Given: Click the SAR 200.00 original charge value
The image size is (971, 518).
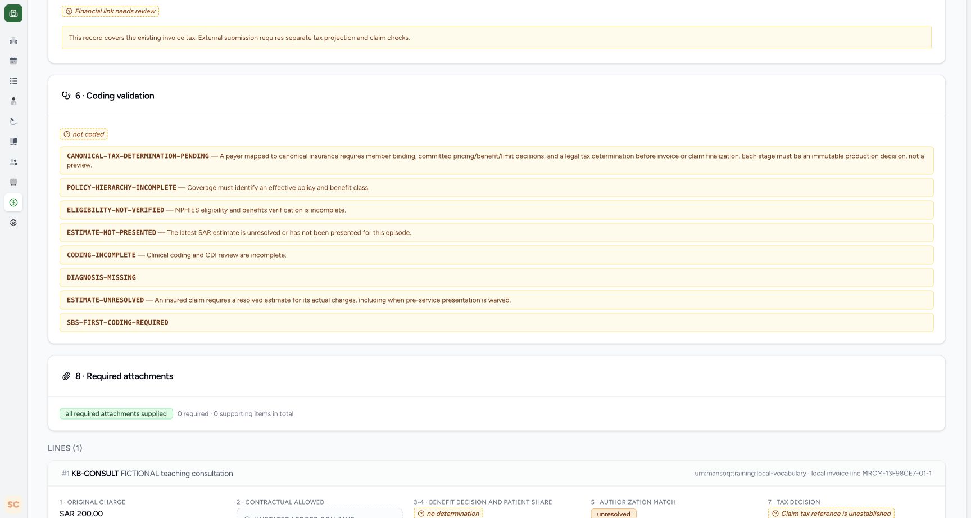Looking at the screenshot, I should tap(81, 514).
